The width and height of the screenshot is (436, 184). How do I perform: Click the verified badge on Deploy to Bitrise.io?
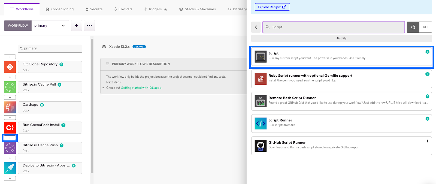coord(74,166)
